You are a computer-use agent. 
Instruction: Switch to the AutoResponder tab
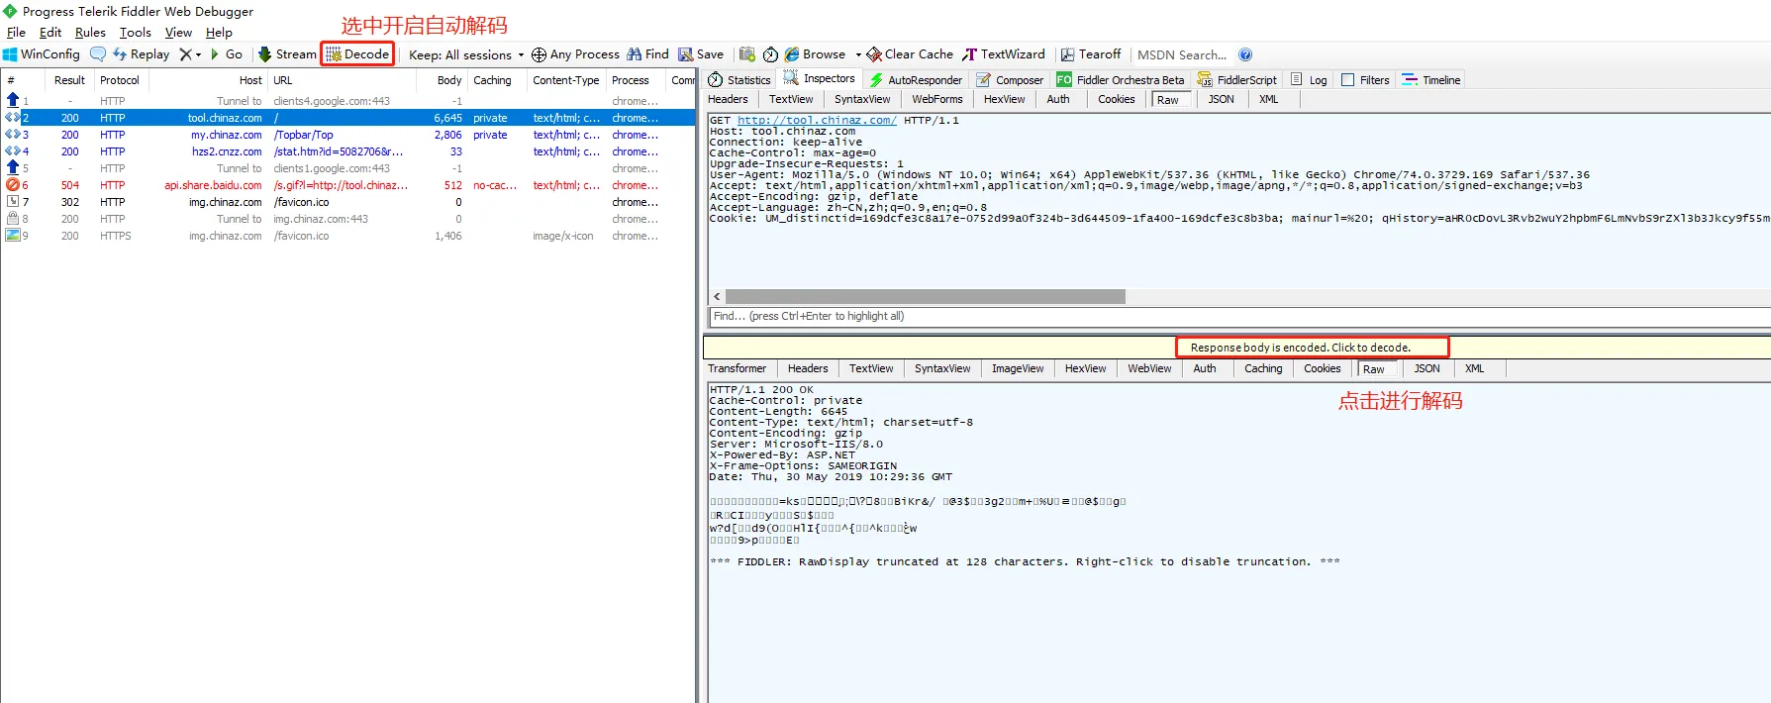click(916, 80)
